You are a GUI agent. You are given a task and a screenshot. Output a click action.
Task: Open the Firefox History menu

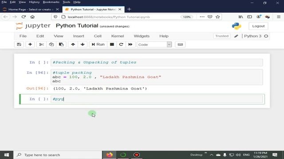pos(34,2)
